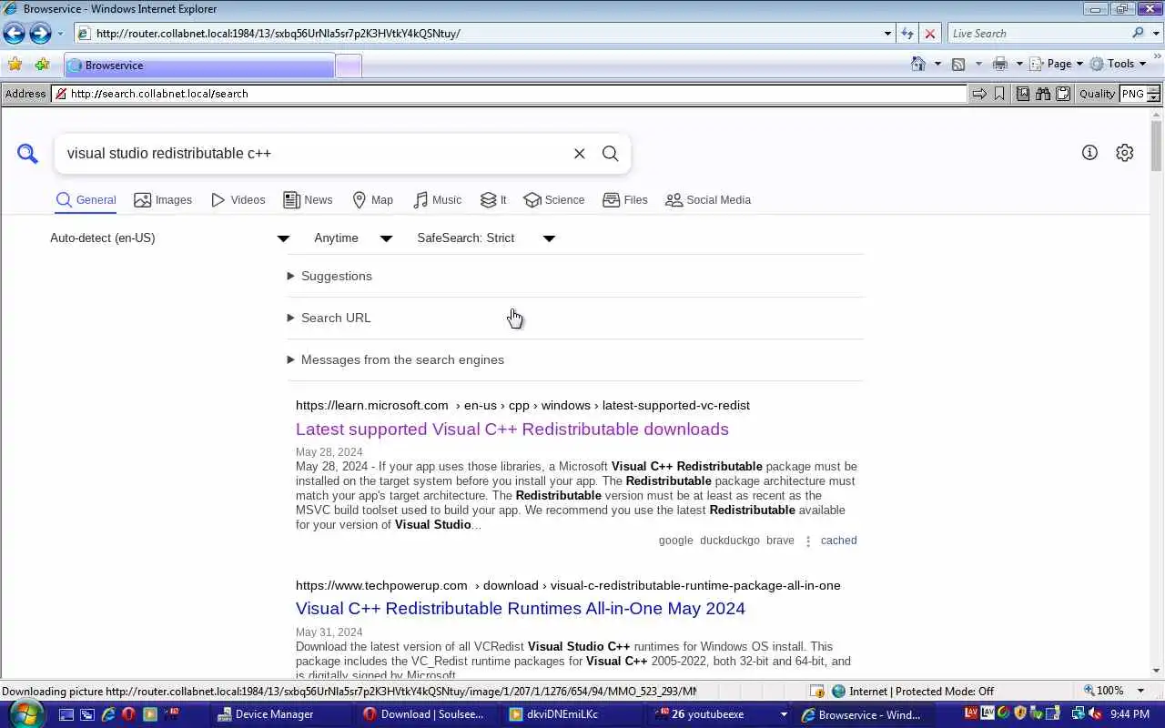Open the Page menu dropdown
Screen dimensions: 1165x728
tap(1057, 64)
